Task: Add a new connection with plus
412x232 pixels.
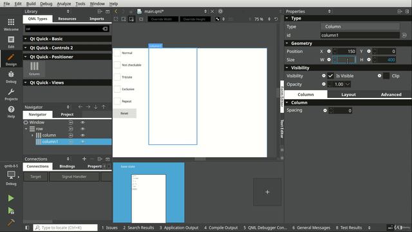Action: (84, 159)
